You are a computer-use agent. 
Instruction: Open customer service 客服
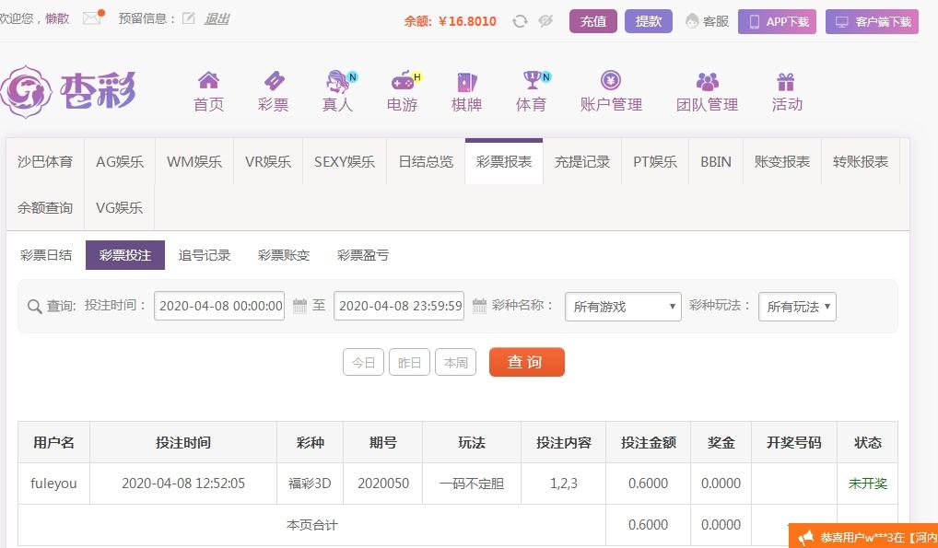point(707,21)
